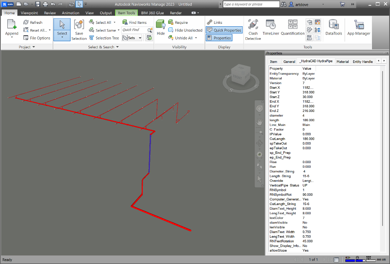This screenshot has width=390, height=264.
Task: Click Select All icon
Action: pos(91,22)
